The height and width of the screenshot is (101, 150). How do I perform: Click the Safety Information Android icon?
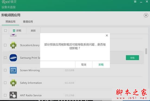click(x=13, y=83)
